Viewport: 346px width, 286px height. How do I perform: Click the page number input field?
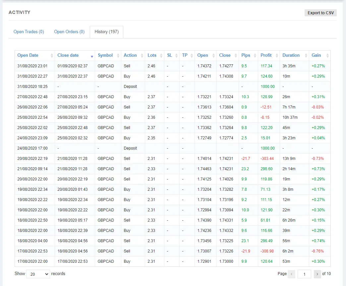click(304, 274)
